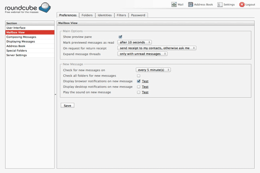Open the Mark previewed messages as read dropdown
260x173 pixels.
pos(134,42)
